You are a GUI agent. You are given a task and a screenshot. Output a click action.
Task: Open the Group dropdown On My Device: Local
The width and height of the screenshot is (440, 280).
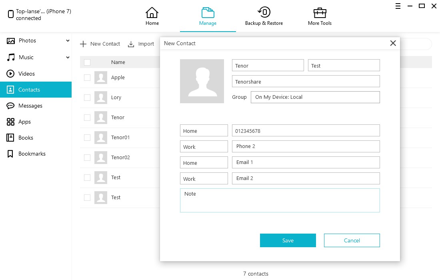(x=315, y=97)
